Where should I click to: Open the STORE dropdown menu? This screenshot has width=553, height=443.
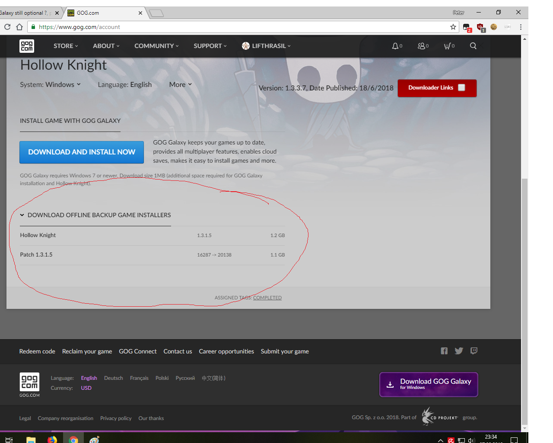pos(66,46)
